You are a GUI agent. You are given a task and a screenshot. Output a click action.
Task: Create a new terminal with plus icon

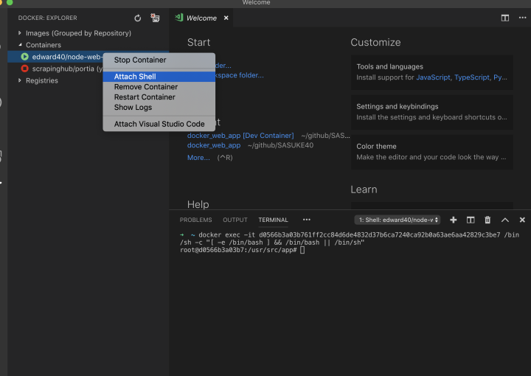point(454,220)
